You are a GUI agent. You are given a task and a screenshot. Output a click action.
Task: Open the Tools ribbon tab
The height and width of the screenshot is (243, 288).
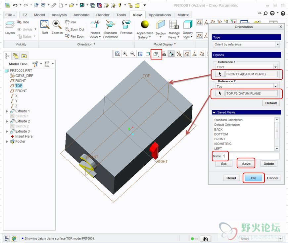click(x=121, y=15)
